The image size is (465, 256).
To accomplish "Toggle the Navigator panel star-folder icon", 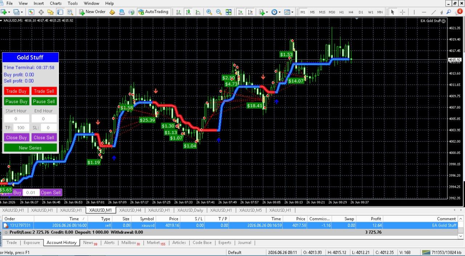I will point(50,12).
